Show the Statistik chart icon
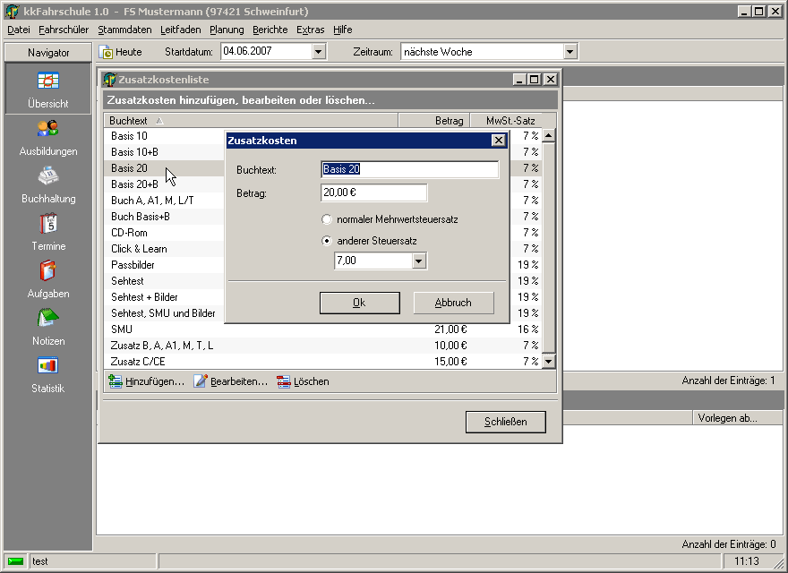This screenshot has width=788, height=573. (x=47, y=366)
